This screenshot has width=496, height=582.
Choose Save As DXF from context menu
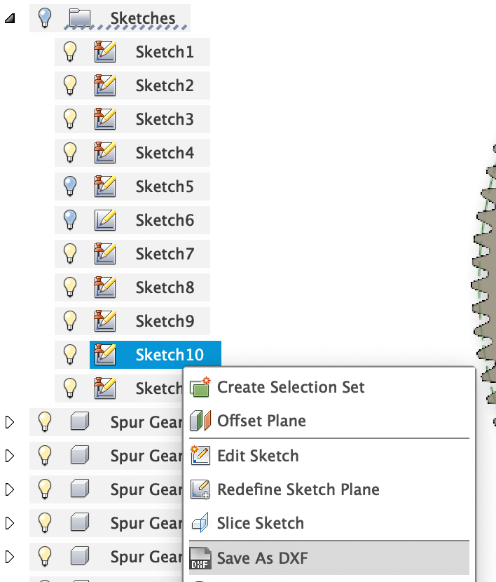click(263, 559)
